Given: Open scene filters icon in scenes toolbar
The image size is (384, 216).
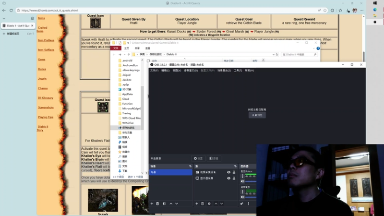Looking at the screenshot, I should click(164, 204).
